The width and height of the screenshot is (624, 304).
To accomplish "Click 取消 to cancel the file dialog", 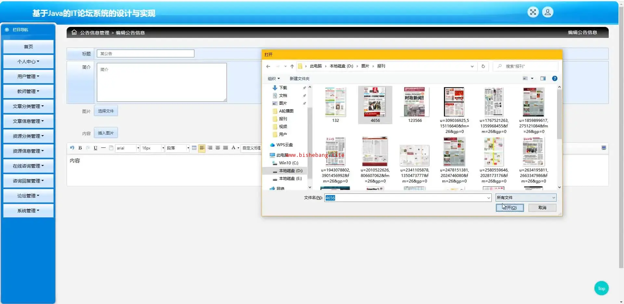I will (542, 208).
